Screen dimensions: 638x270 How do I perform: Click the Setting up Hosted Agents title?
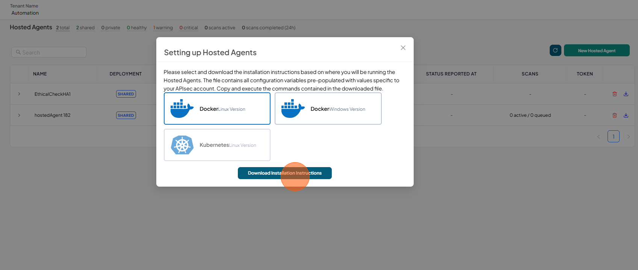[210, 53]
